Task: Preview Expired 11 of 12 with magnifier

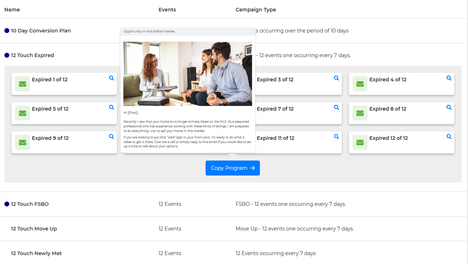Action: [336, 137]
